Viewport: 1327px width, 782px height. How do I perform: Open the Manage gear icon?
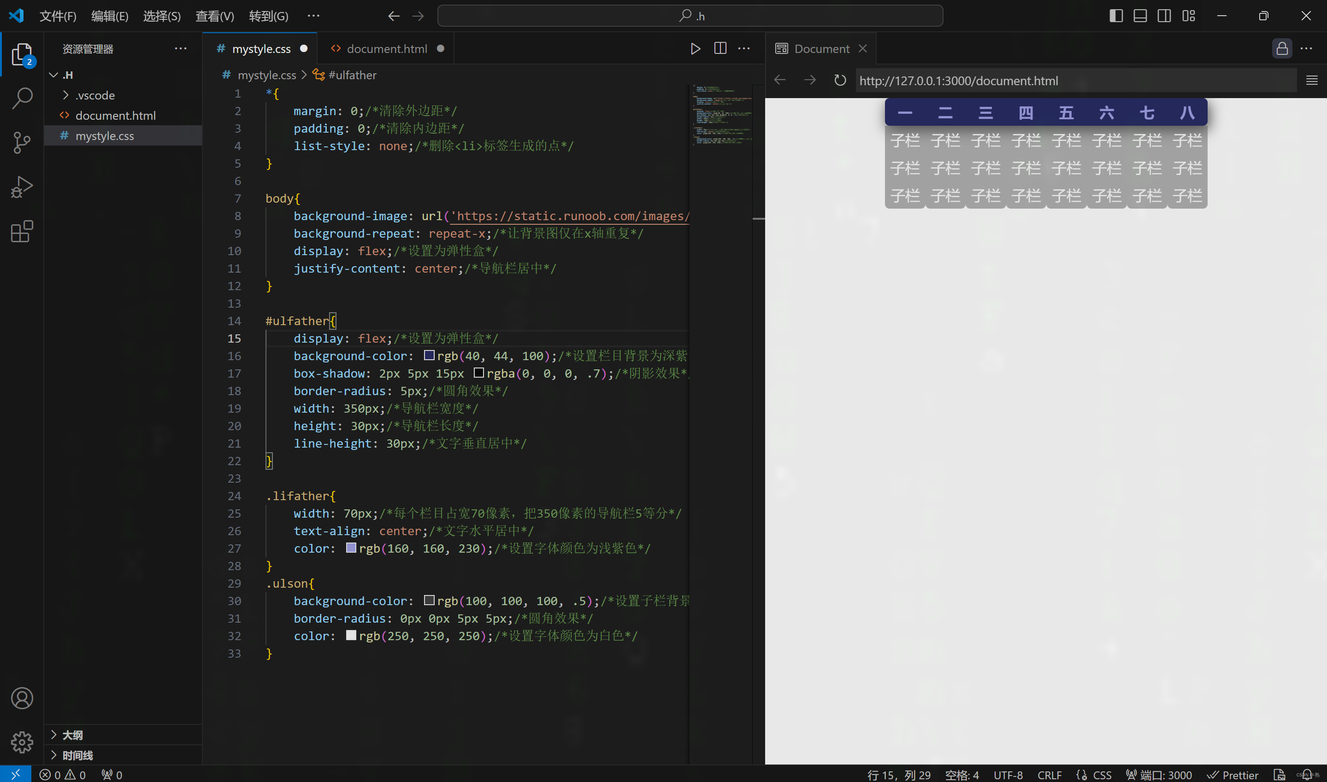pyautogui.click(x=22, y=742)
